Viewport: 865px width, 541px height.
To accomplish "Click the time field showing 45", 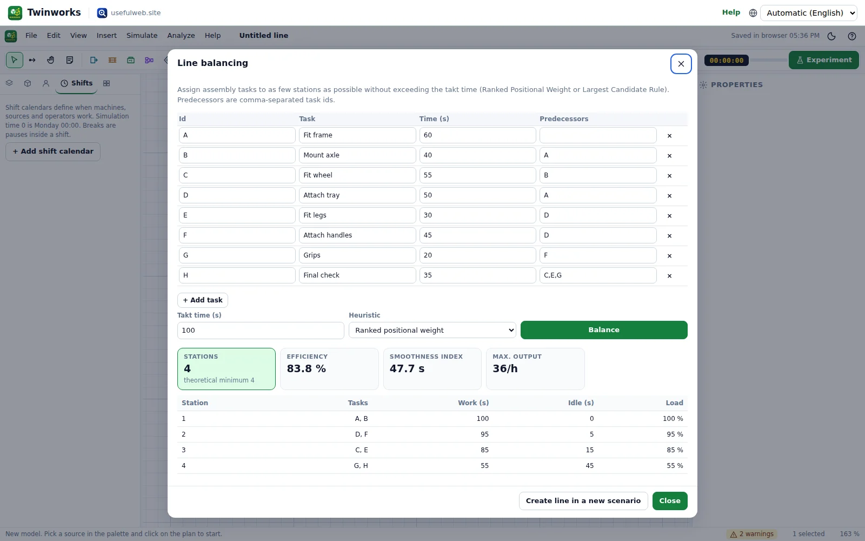I will (478, 235).
